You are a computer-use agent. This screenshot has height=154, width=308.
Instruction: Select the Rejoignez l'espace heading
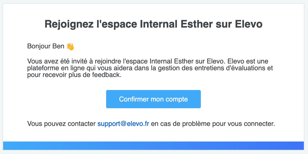153,24
